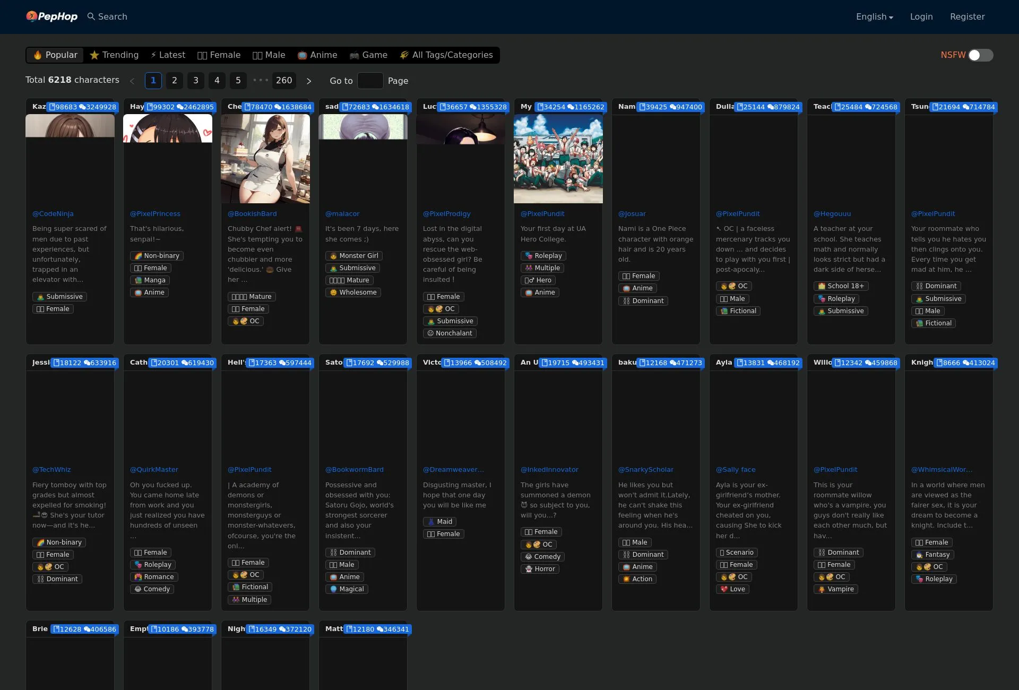Click the previous page left chevron
The width and height of the screenshot is (1019, 690).
tap(132, 81)
